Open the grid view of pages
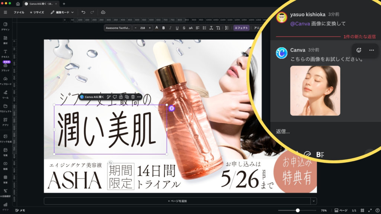Viewport: 381px width, 214px height. coord(362,210)
